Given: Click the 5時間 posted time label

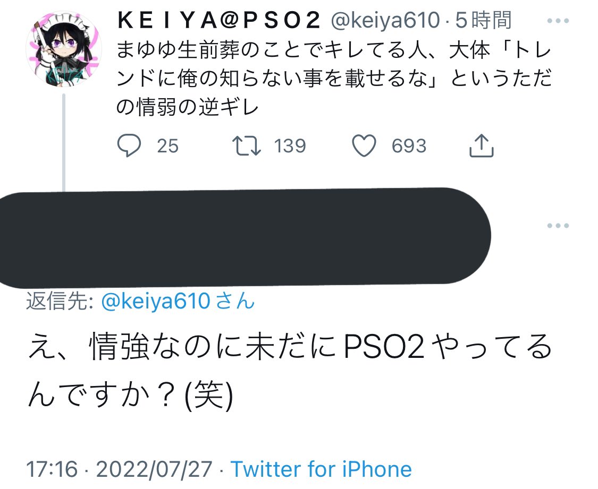Looking at the screenshot, I should coord(483,20).
